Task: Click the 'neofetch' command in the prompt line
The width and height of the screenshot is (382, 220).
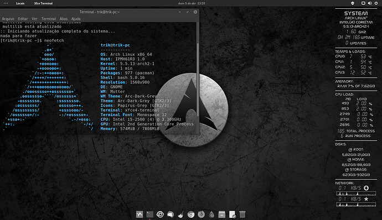Action: (54, 40)
